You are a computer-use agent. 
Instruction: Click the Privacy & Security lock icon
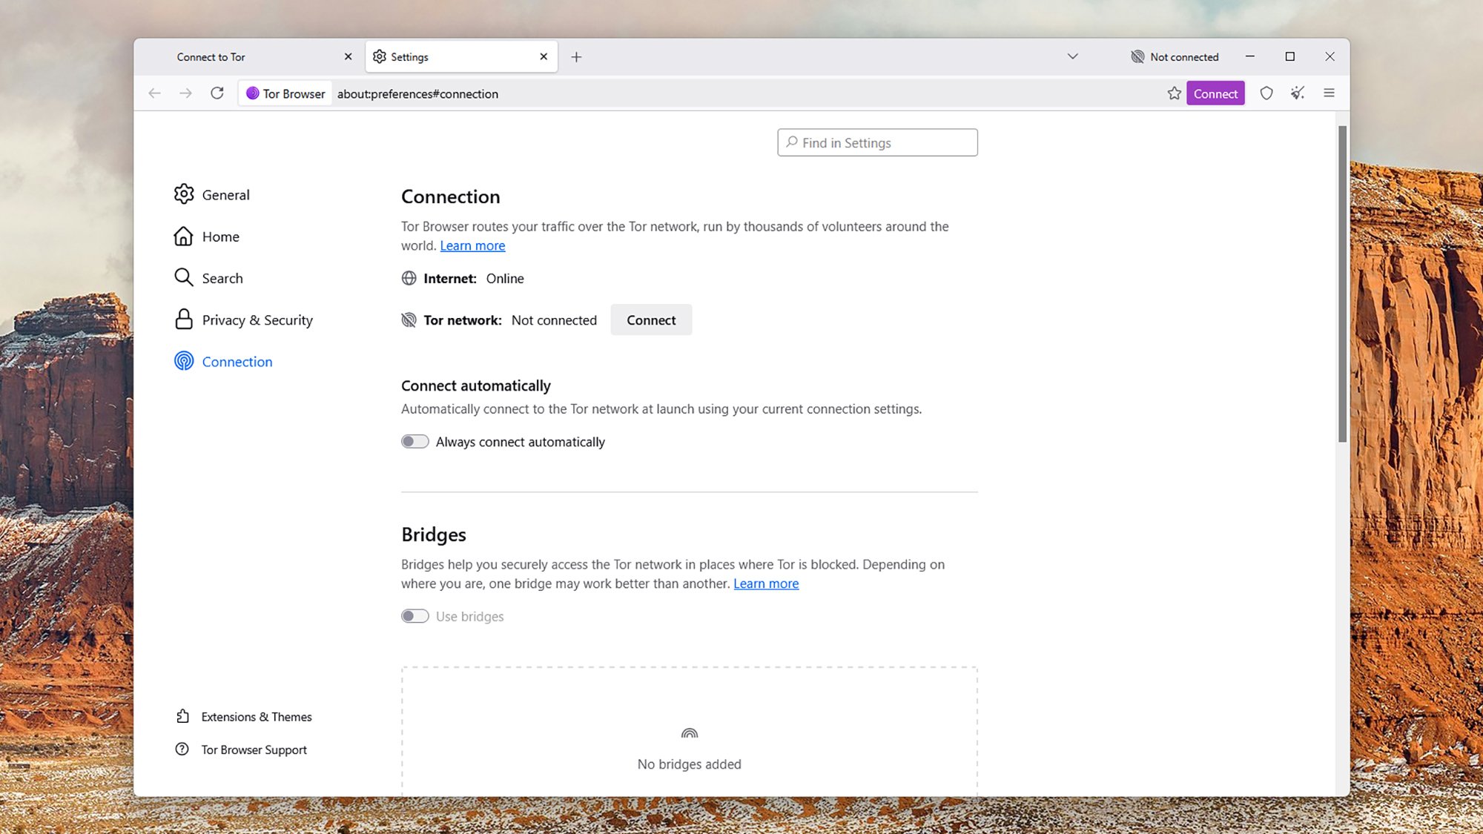(x=184, y=320)
